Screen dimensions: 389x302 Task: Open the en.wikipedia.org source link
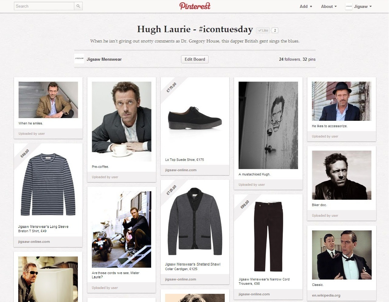tap(326, 295)
